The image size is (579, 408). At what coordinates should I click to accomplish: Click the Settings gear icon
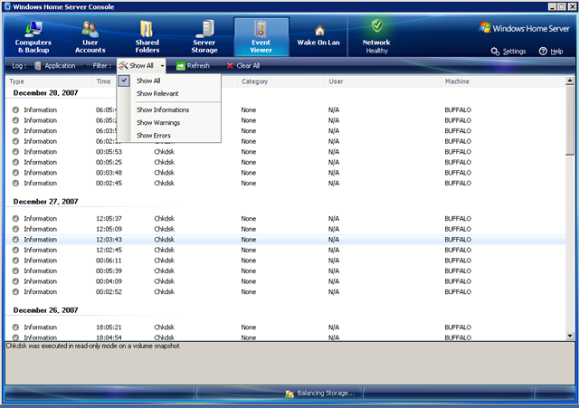point(495,52)
